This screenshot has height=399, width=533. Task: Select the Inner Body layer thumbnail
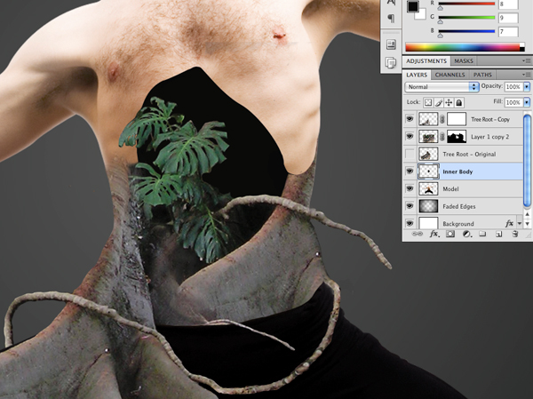[428, 172]
